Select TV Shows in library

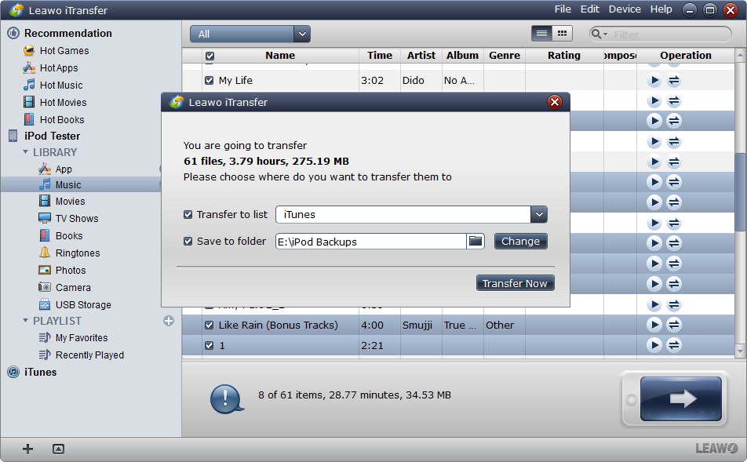pos(68,219)
